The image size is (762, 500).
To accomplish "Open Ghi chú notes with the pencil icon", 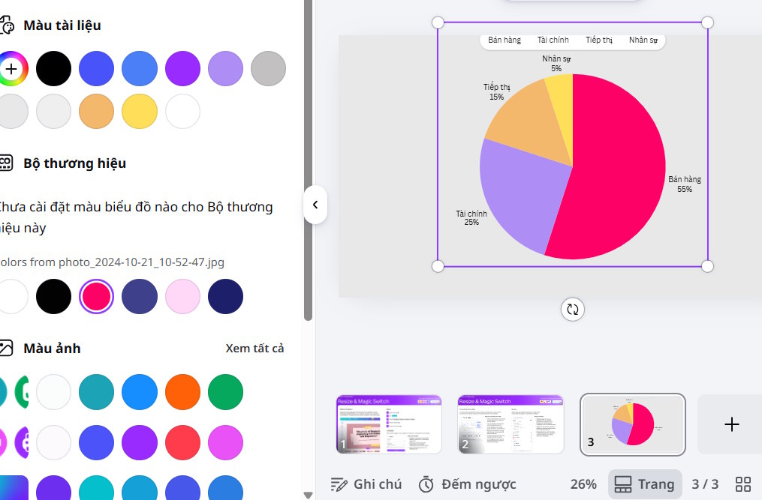I will point(337,484).
